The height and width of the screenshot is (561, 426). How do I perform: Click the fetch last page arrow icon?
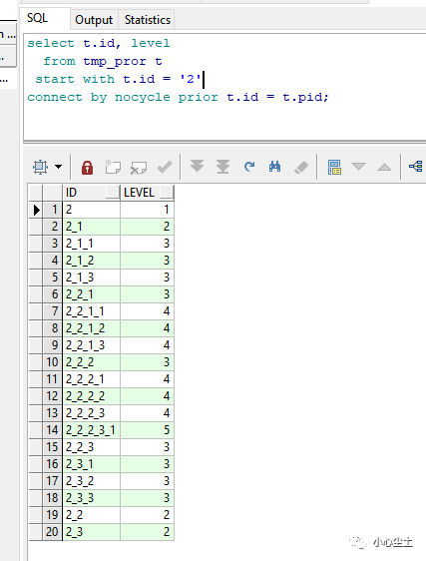coord(222,167)
